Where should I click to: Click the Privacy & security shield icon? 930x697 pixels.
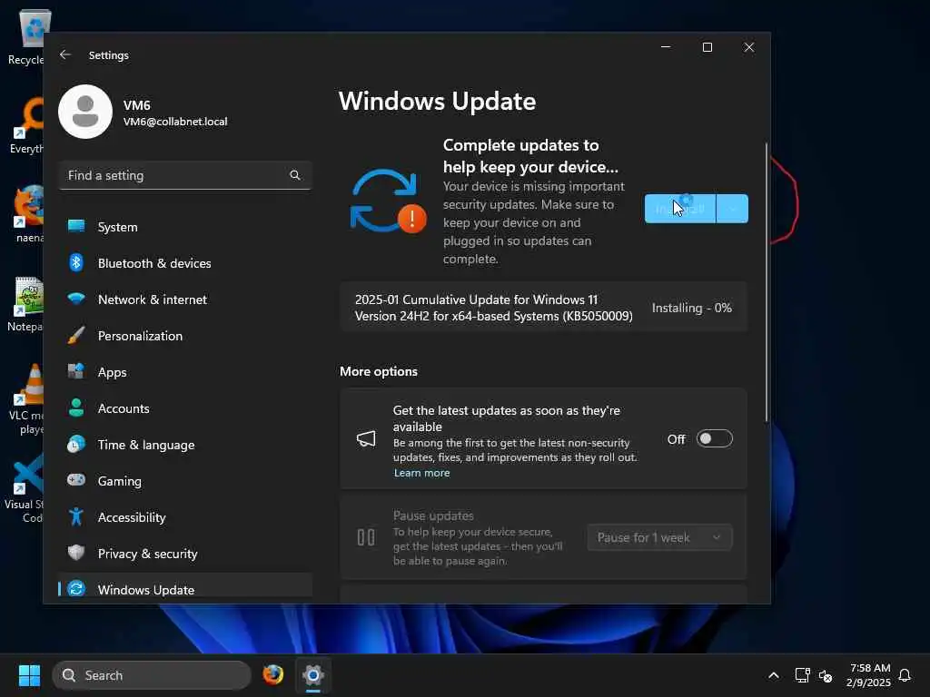tap(76, 553)
